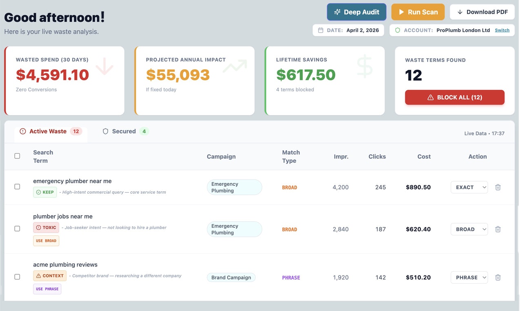Start a scan with Run Scan

click(418, 12)
